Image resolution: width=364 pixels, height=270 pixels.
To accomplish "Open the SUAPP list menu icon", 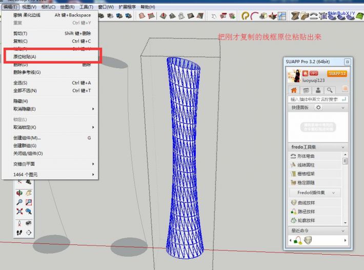I will pos(345,89).
